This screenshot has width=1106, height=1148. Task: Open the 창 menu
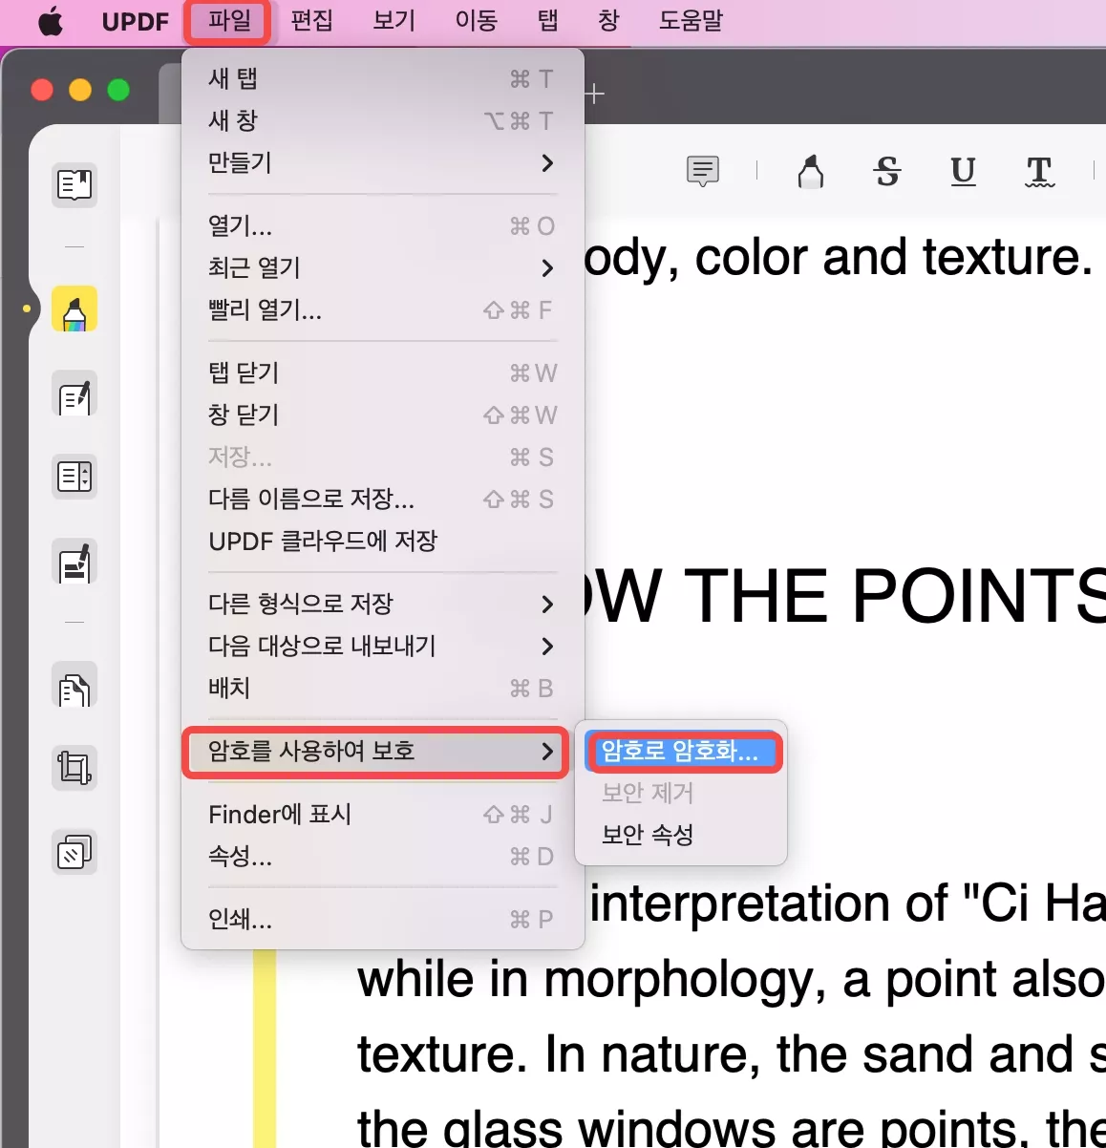click(x=608, y=21)
